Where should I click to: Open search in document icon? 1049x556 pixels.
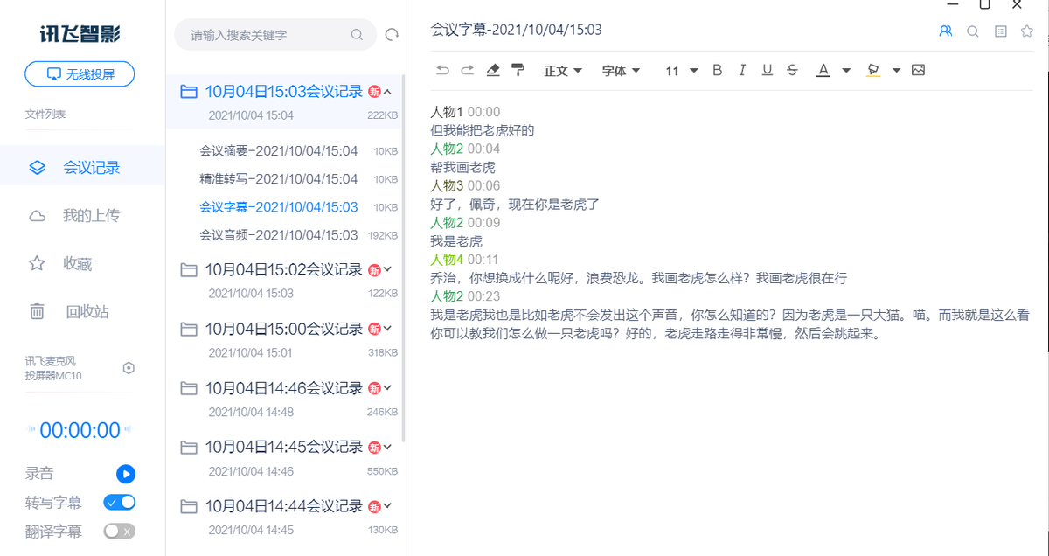coord(973,31)
